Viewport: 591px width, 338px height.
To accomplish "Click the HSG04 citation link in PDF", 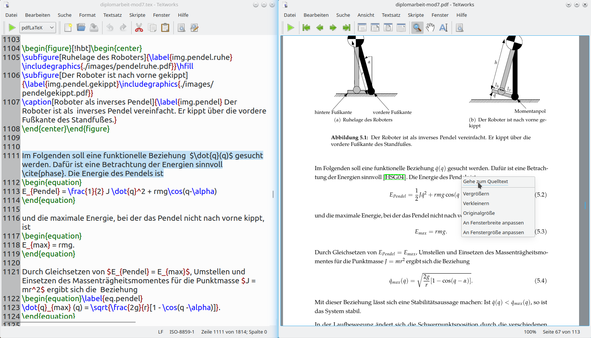I will coord(394,177).
